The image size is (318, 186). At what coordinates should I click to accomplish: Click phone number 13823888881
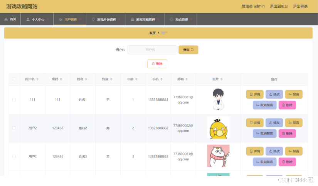pyautogui.click(x=158, y=100)
